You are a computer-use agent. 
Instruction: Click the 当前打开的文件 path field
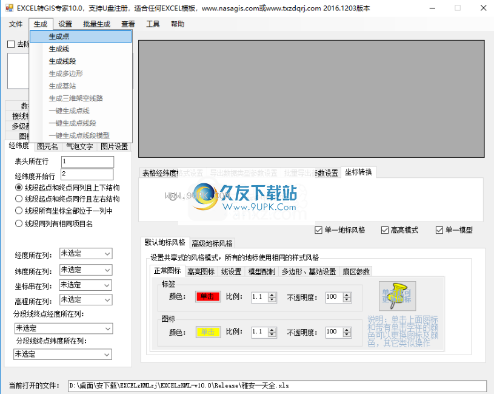click(277, 386)
